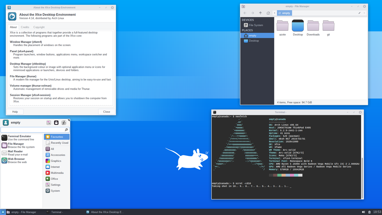
Task: Switch to 'About the Xfce Desktop' taskbar button
Action: pos(105,212)
